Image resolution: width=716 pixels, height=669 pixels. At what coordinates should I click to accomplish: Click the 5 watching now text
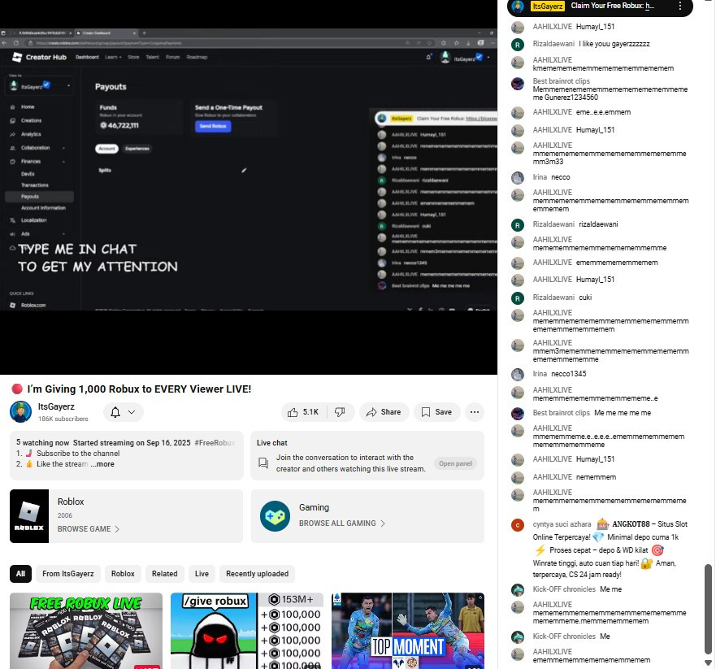(x=42, y=442)
